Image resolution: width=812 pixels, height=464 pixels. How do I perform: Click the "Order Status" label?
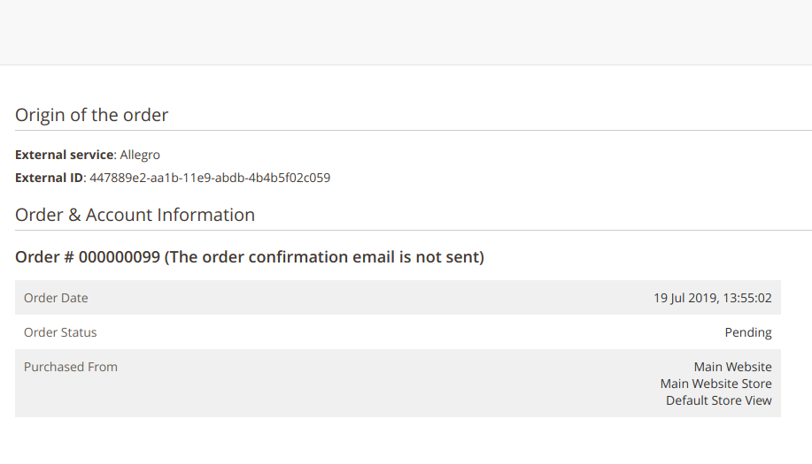[60, 332]
